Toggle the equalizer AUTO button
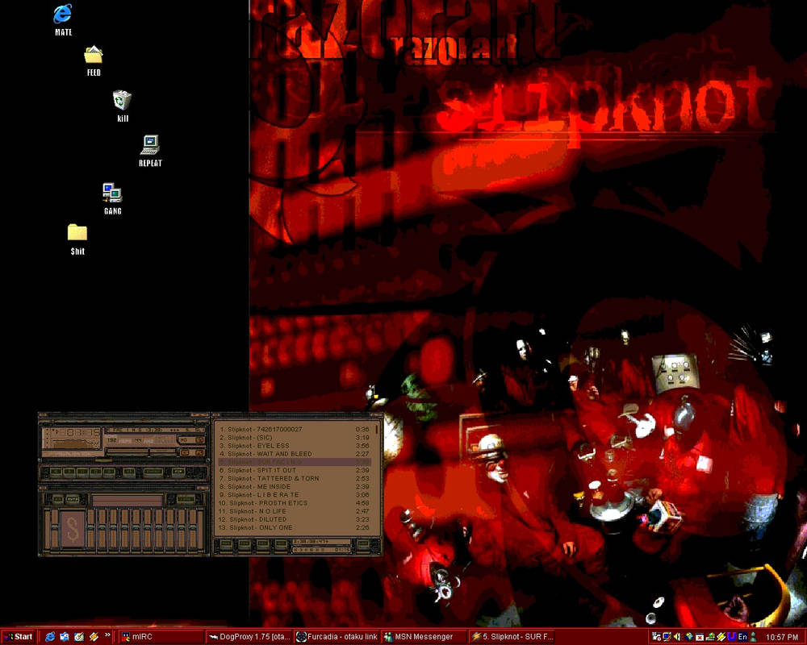The width and height of the screenshot is (807, 645). tap(72, 499)
